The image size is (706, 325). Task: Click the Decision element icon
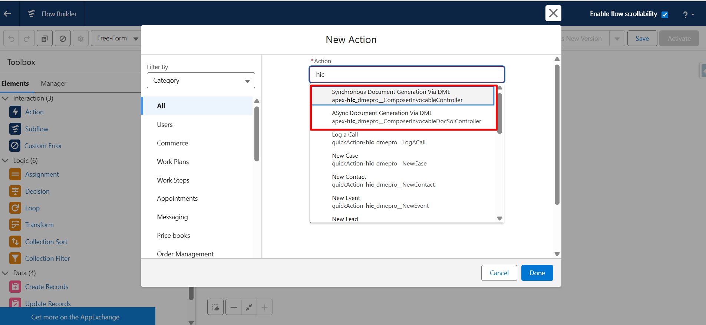(x=15, y=191)
